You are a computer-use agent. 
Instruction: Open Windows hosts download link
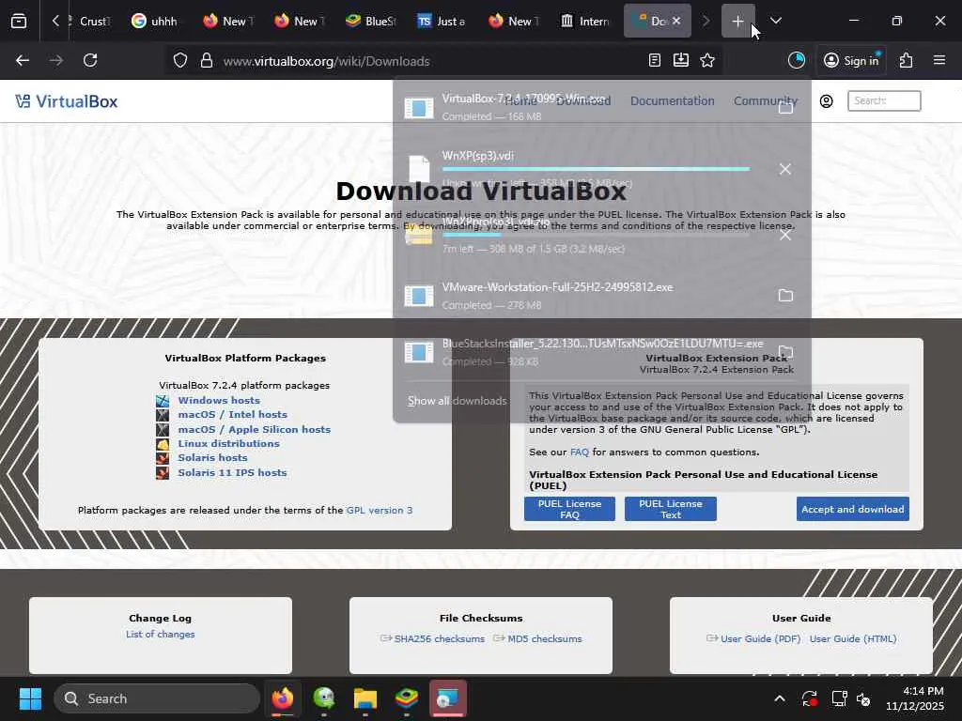(219, 400)
